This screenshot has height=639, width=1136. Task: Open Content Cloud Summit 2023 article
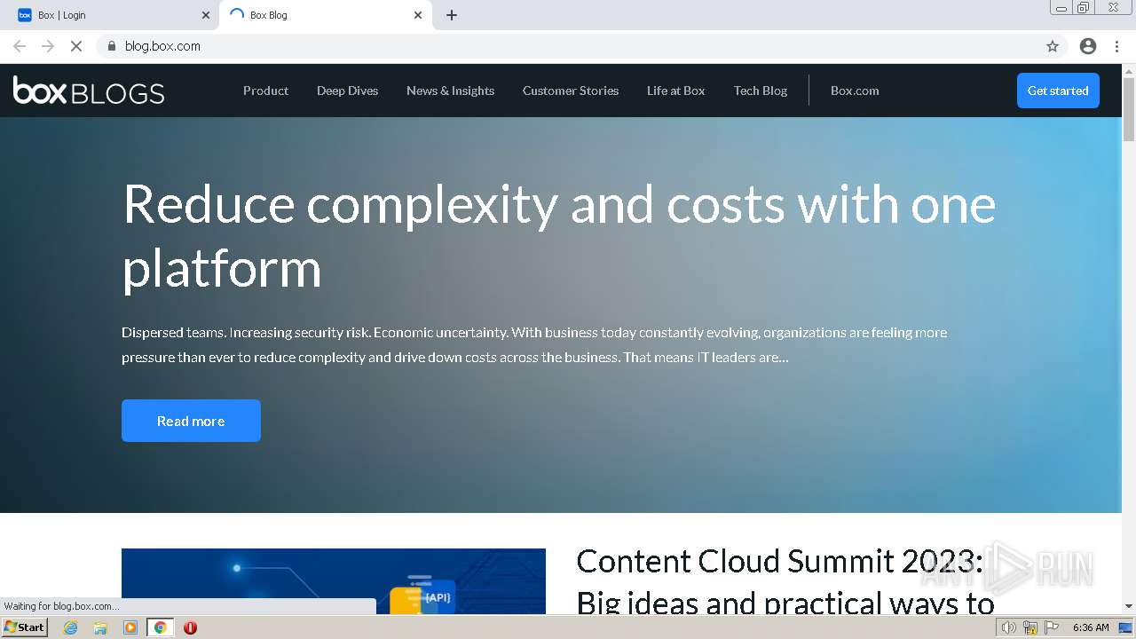click(785, 582)
